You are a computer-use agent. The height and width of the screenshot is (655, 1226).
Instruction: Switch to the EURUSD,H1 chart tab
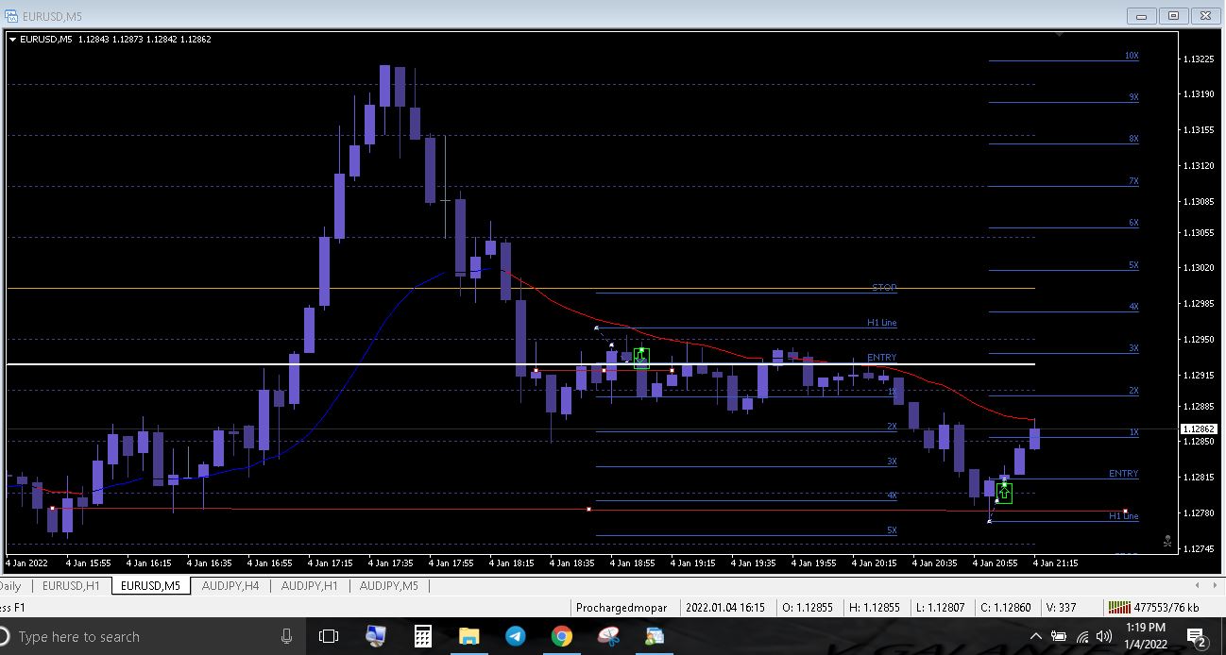(71, 586)
